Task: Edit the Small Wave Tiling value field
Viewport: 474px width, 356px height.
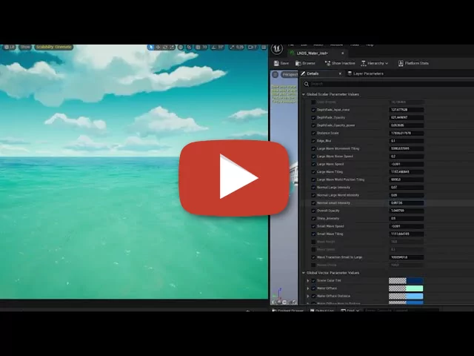Action: coord(406,234)
